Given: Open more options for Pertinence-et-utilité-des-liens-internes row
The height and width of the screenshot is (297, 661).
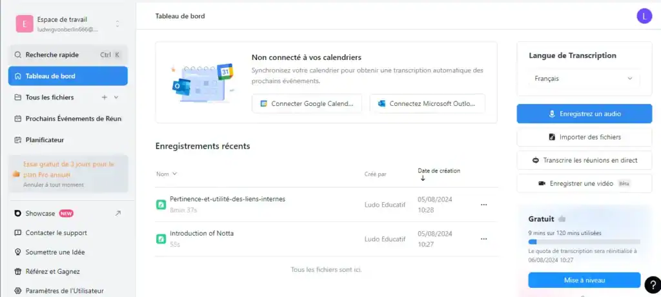Looking at the screenshot, I should coord(484,205).
